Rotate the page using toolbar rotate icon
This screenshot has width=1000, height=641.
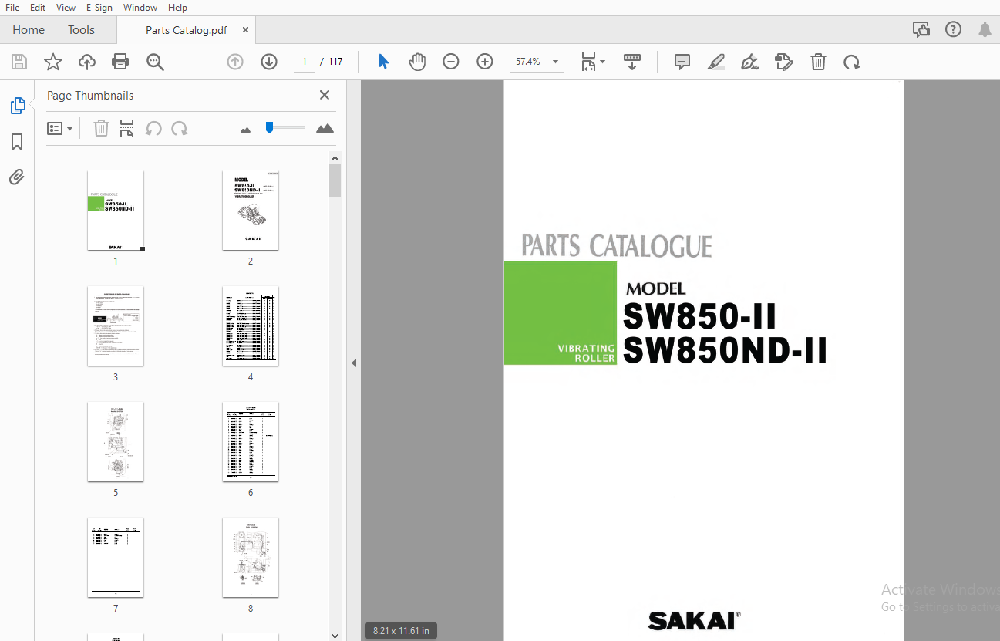(x=852, y=62)
